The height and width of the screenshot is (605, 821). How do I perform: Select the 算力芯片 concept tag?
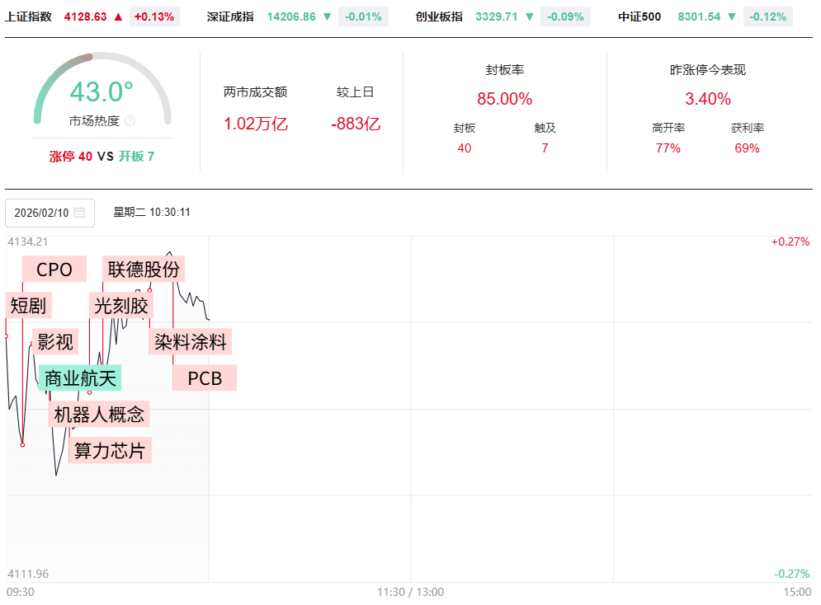tap(110, 450)
